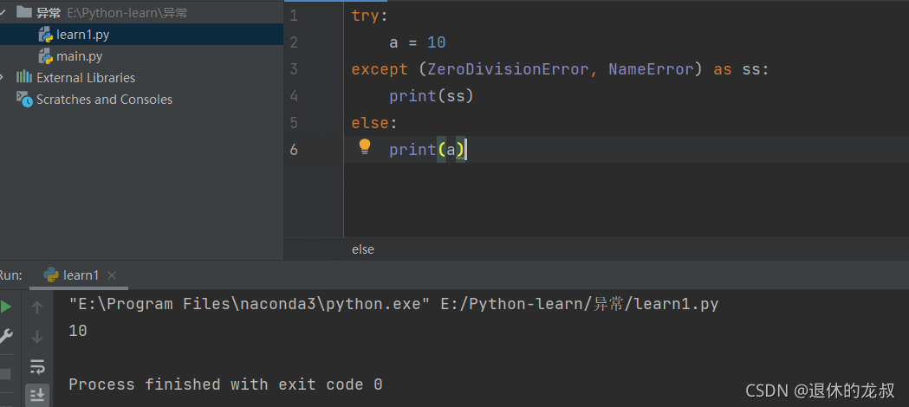Collapse the 异常 project folder
The width and height of the screenshot is (909, 407).
(4, 13)
